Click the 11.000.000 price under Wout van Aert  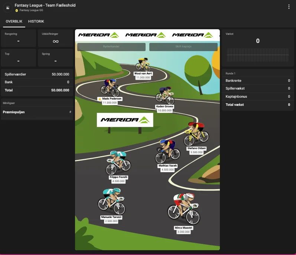143,78
